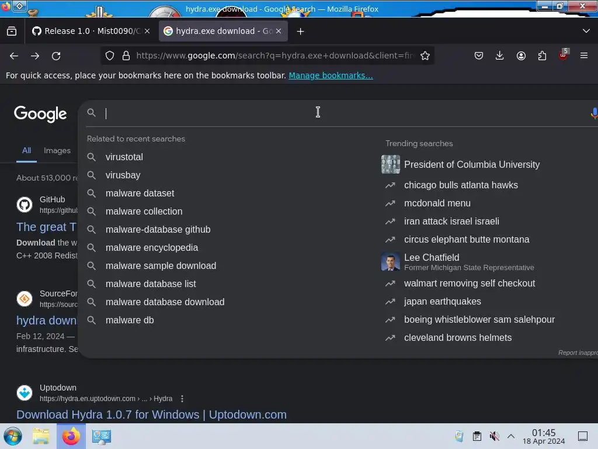Open boeing whistleblower sam salehpour trend
Viewport: 598px width, 449px height.
coord(479,320)
